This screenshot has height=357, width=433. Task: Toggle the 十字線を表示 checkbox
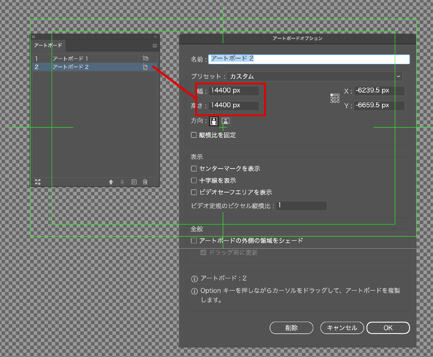tap(194, 180)
